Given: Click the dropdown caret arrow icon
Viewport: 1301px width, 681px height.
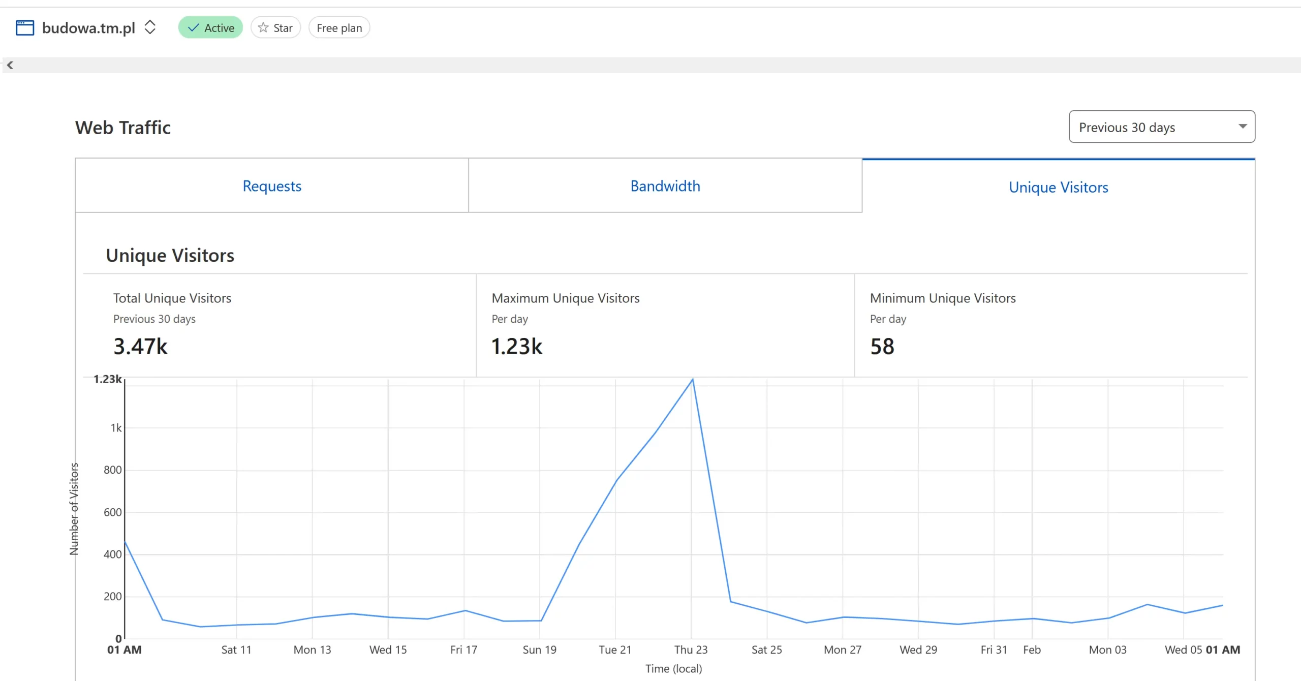Looking at the screenshot, I should (1243, 127).
